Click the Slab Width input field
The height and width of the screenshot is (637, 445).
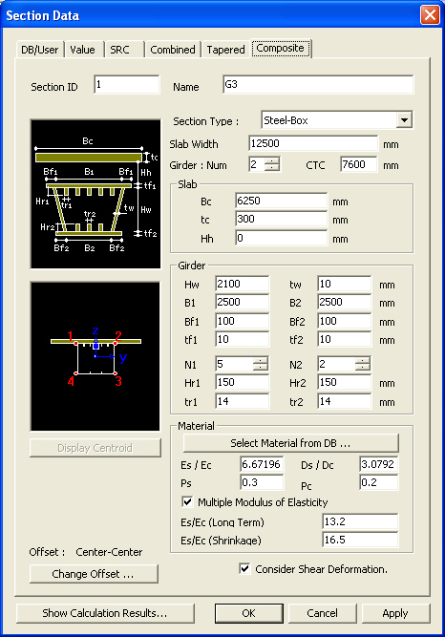[313, 143]
